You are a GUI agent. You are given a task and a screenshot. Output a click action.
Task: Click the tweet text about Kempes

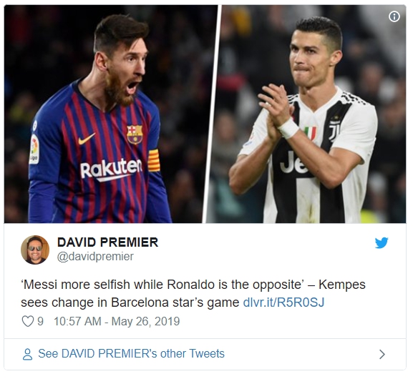point(193,293)
